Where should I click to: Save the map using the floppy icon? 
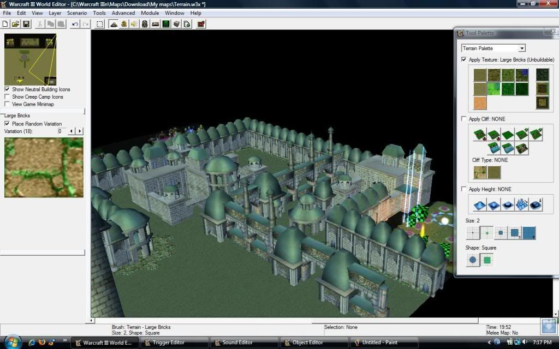coord(26,24)
